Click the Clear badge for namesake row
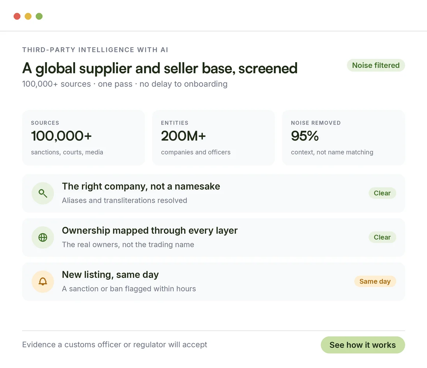The height and width of the screenshot is (368, 427). coord(382,193)
